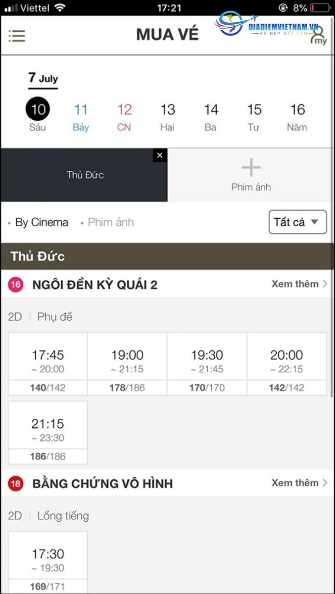Image resolution: width=335 pixels, height=594 pixels.
Task: Expand Xem thêm for Bằng Chứng Vô Hình
Action: pos(299,483)
